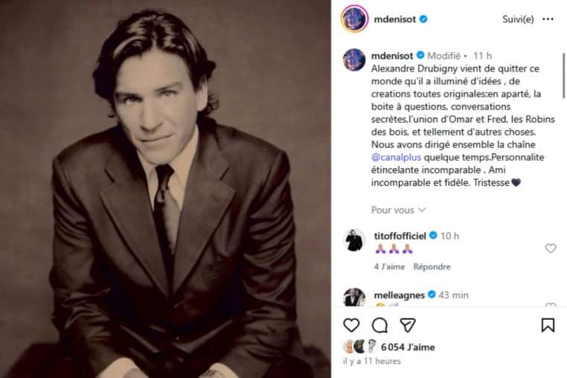This screenshot has width=567, height=378.
Task: Expand the Pour vous dropdown
Action: (398, 211)
